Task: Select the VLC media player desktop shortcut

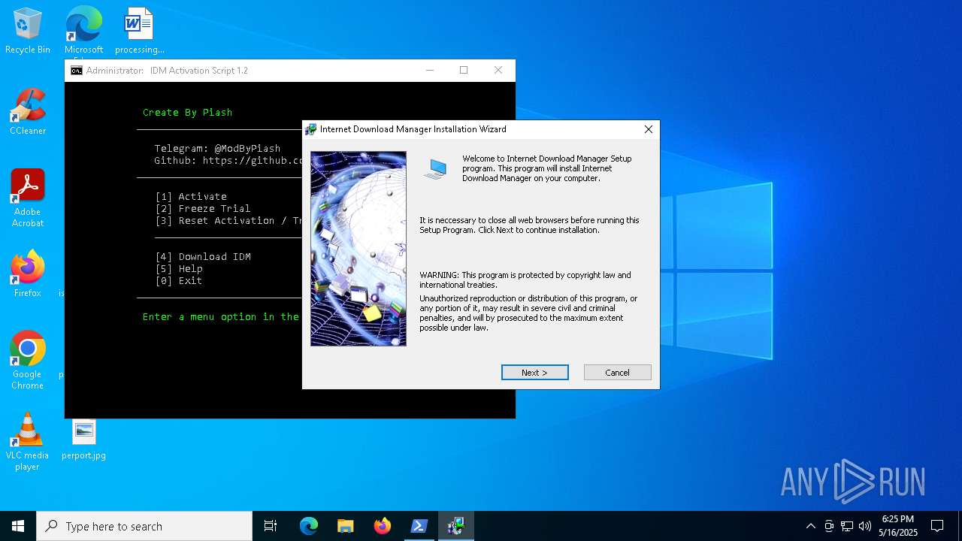Action: pyautogui.click(x=28, y=442)
